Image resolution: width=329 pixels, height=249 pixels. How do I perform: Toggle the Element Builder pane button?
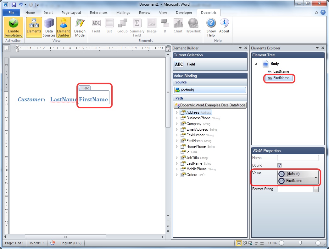tap(63, 27)
